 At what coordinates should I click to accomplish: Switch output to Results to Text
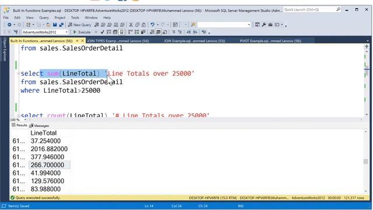pyautogui.click(x=152, y=32)
